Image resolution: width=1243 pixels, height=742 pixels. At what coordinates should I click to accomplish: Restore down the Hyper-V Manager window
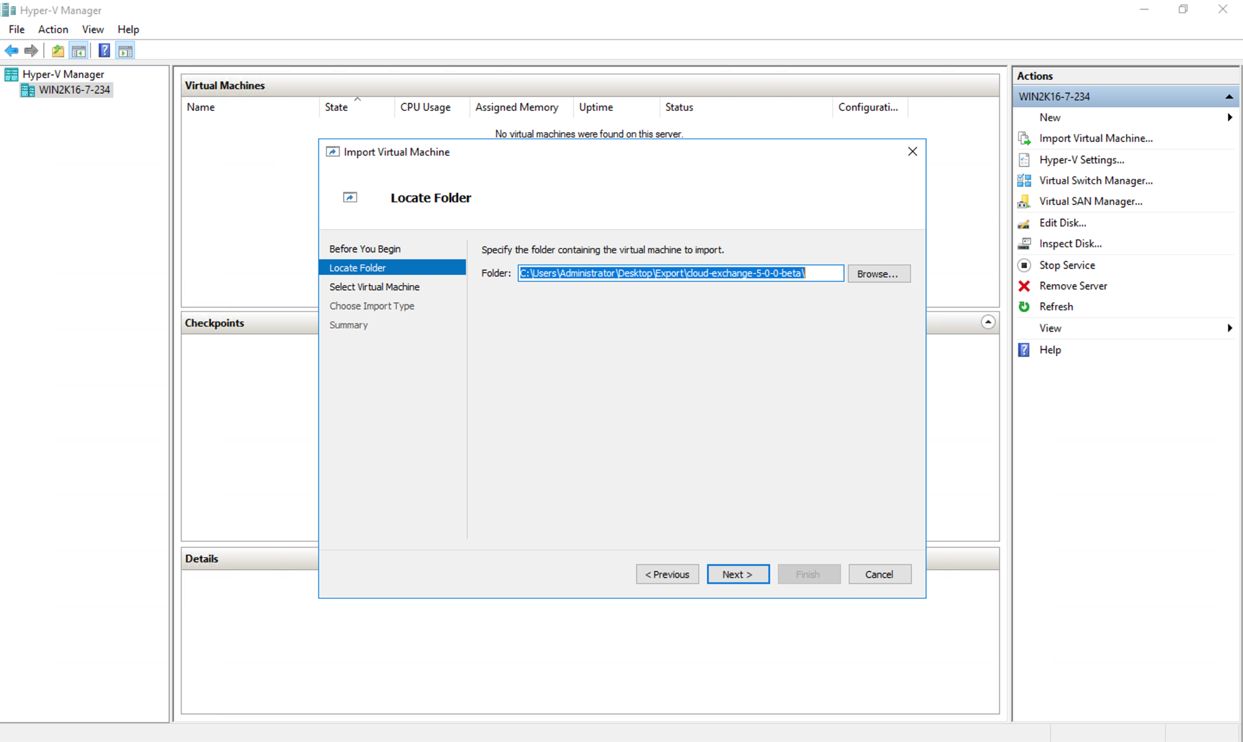click(x=1183, y=10)
